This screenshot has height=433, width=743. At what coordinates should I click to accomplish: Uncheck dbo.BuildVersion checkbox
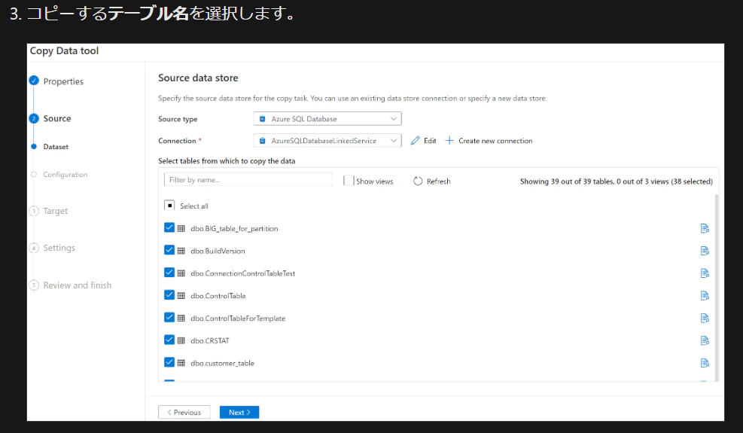tap(169, 250)
